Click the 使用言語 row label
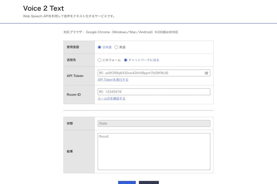The height and width of the screenshot is (184, 277). coord(73,47)
